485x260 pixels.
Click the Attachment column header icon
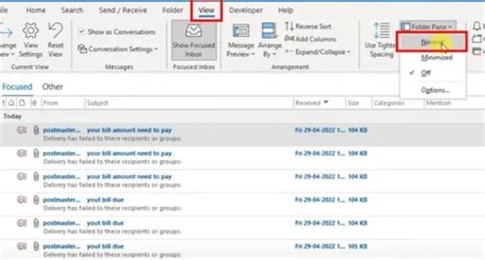click(34, 103)
